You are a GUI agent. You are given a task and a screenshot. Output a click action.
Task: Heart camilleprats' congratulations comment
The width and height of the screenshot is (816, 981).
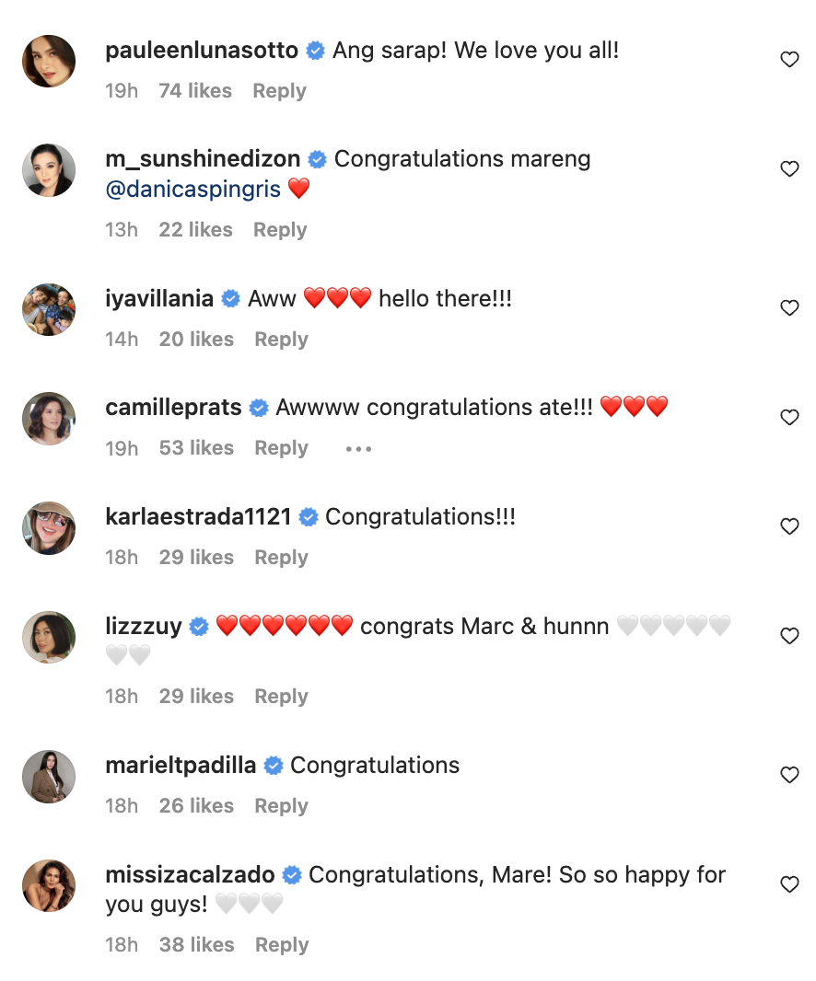pyautogui.click(x=789, y=417)
